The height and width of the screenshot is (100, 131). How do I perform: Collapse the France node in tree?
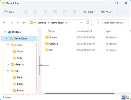tap(8, 45)
